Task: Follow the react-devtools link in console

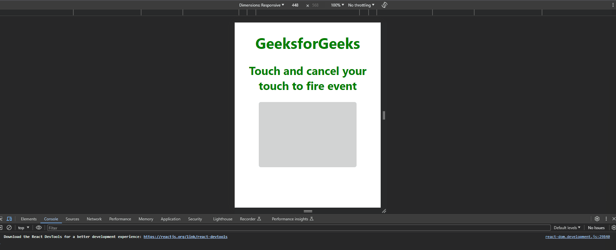Action: (x=185, y=237)
